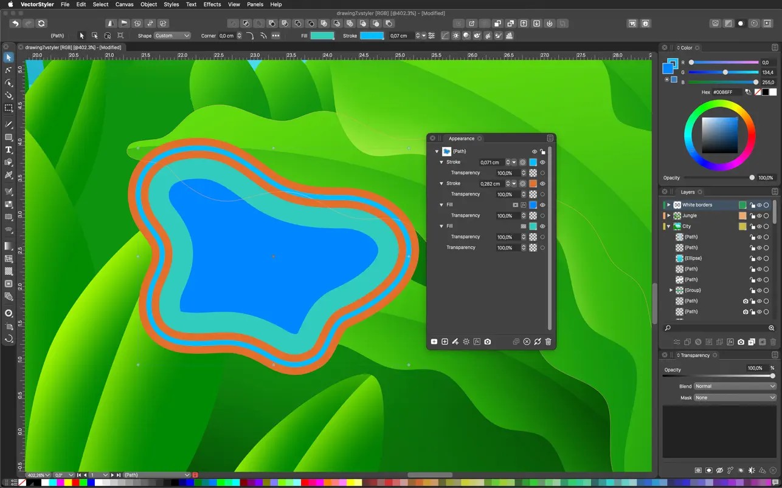Viewport: 782px width, 488px height.
Task: Open the Blend mode Normal dropdown
Action: (x=735, y=386)
